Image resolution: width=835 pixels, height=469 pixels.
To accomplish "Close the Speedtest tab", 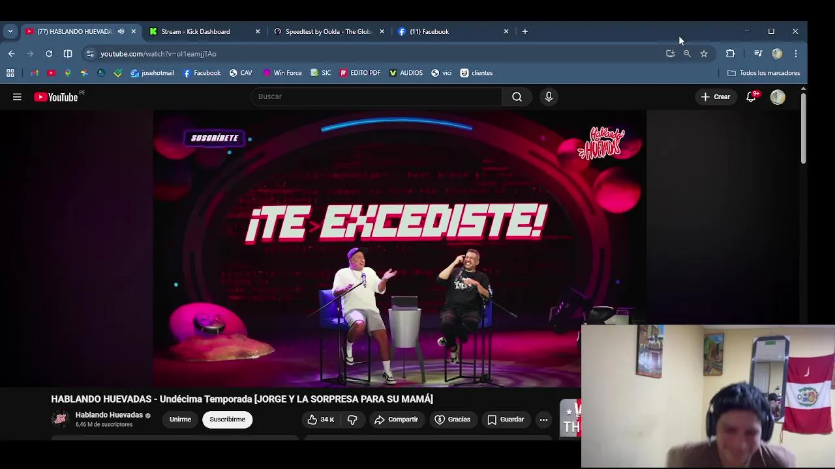I will (x=382, y=31).
